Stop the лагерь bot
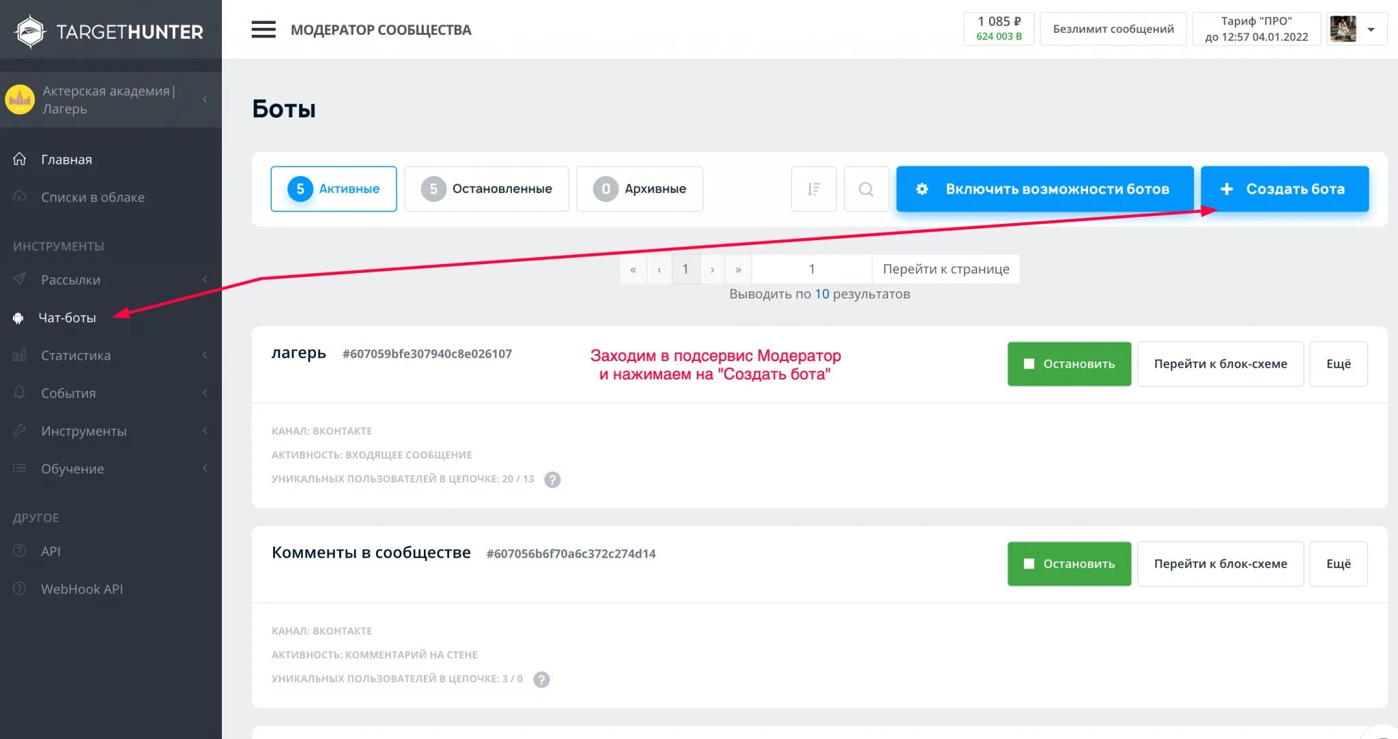This screenshot has height=739, width=1398. click(x=1068, y=364)
